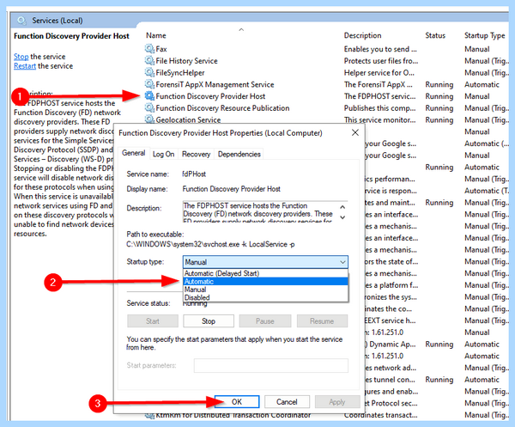Select Function Discovery Resource Publication row

pos(326,108)
